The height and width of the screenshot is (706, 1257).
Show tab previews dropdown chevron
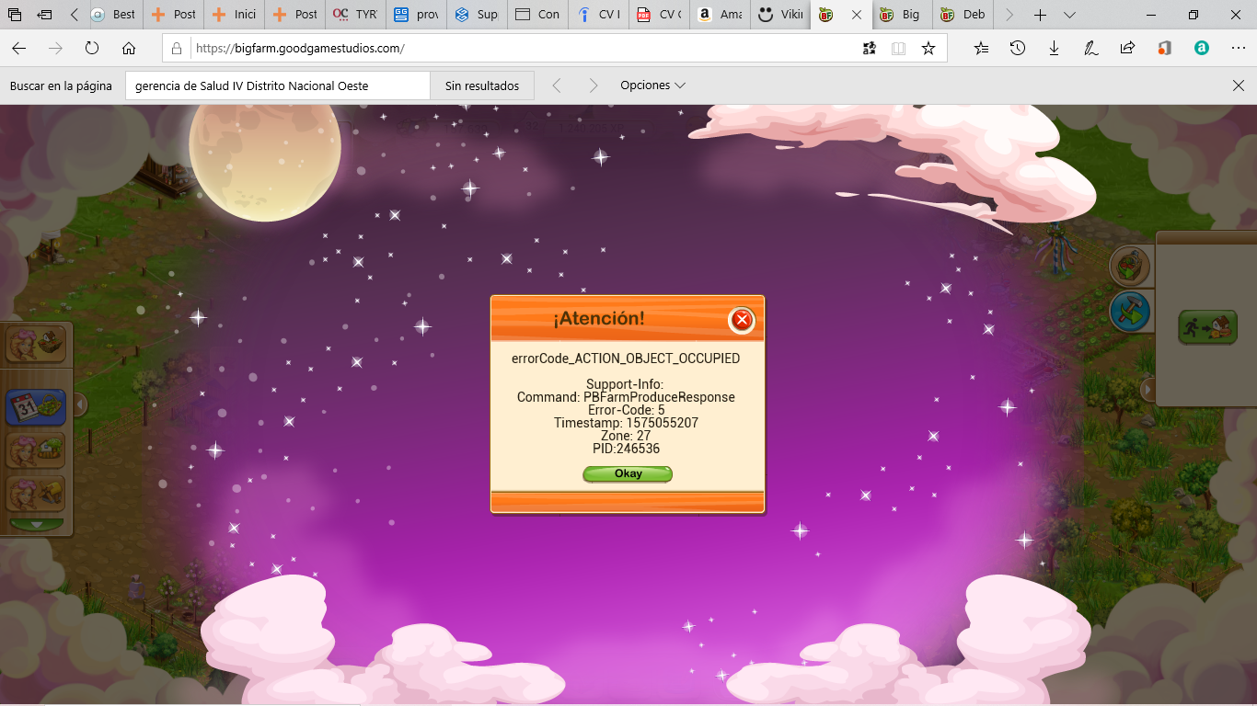pos(1069,15)
